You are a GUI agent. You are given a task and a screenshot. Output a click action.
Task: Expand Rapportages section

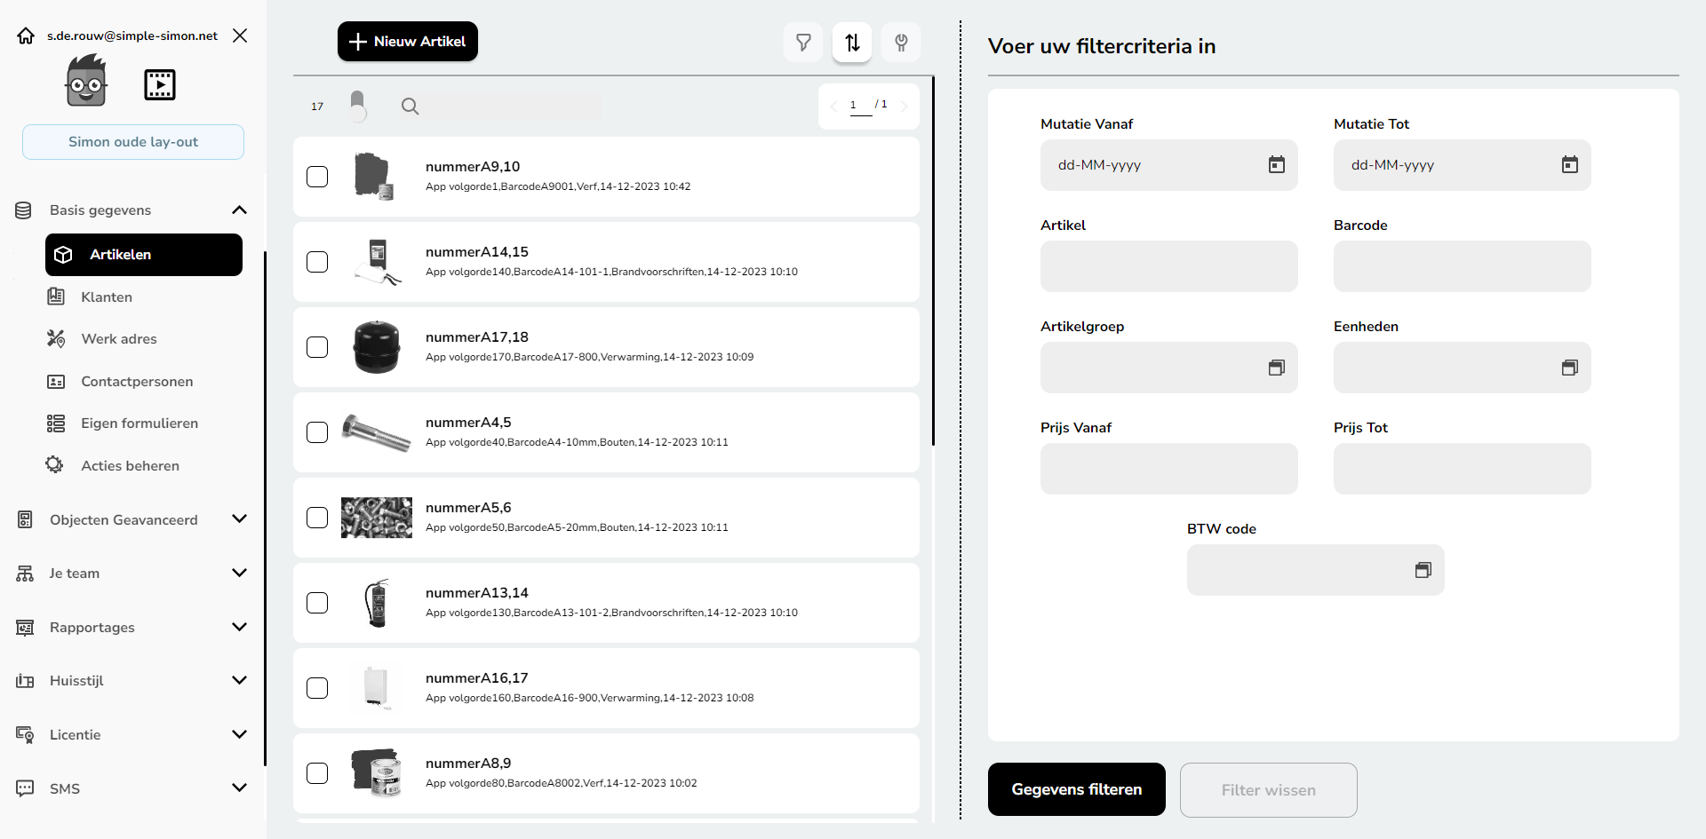[x=239, y=627]
